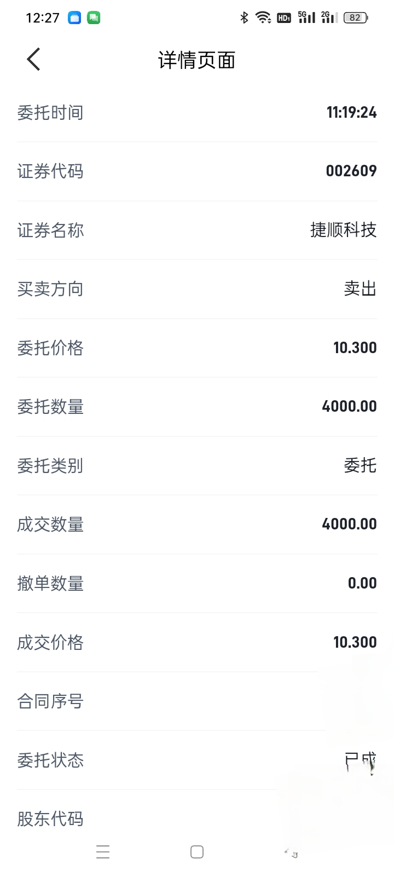Select the security code 002609
Screen dimensions: 394x876
tap(351, 171)
